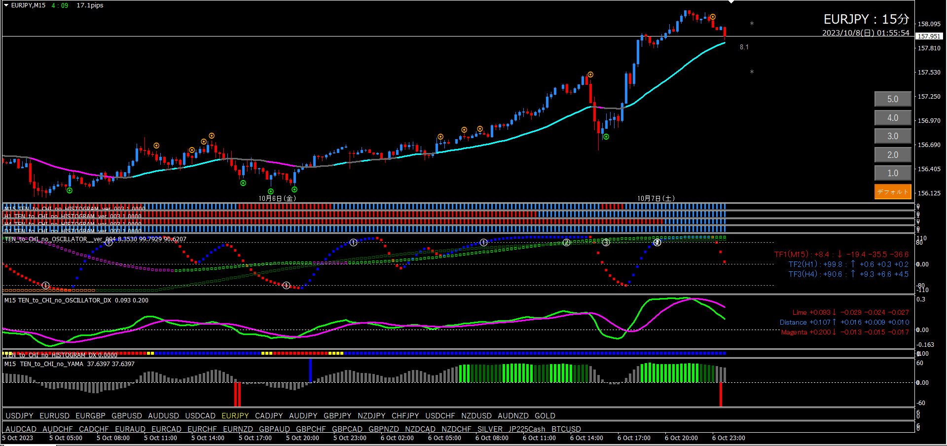The width and height of the screenshot is (947, 446).
Task: Click the 157.951 current price label
Action: coord(929,36)
